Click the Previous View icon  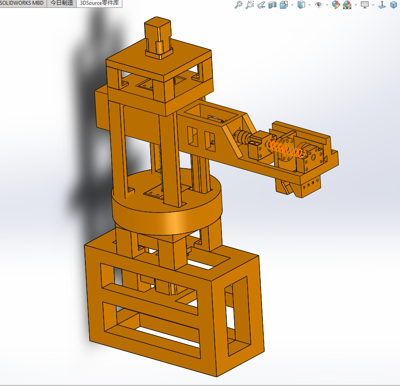coord(261,5)
